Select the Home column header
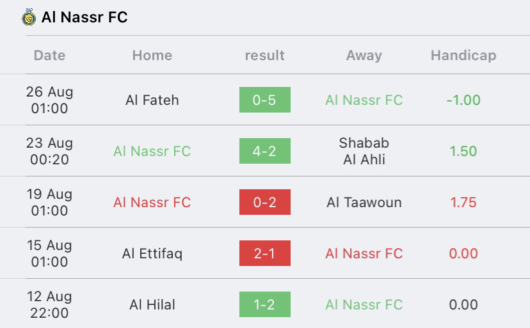 pos(152,56)
